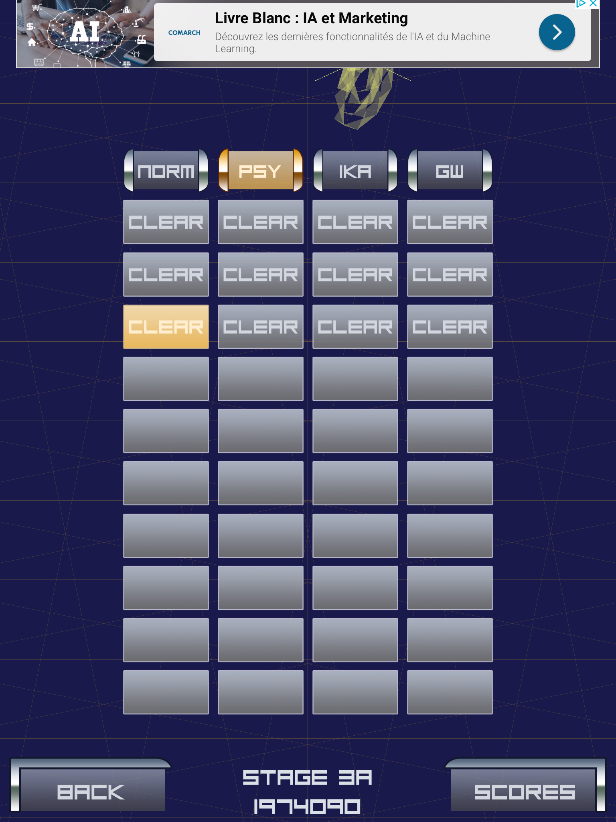
Task: Pick the second CLEAR stage under IKA
Action: 355,275
